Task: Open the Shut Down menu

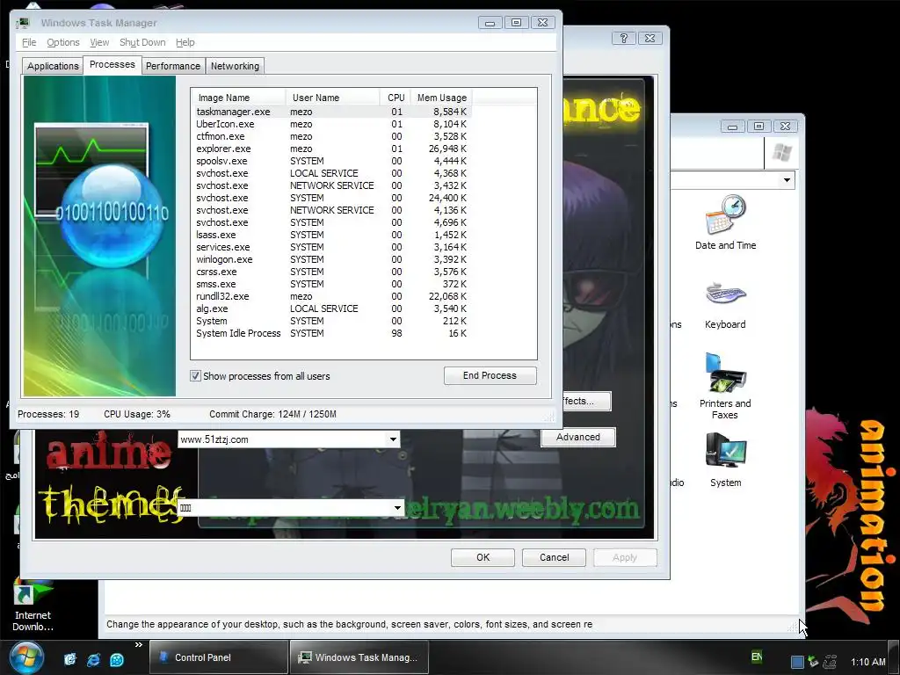Action: coord(142,42)
